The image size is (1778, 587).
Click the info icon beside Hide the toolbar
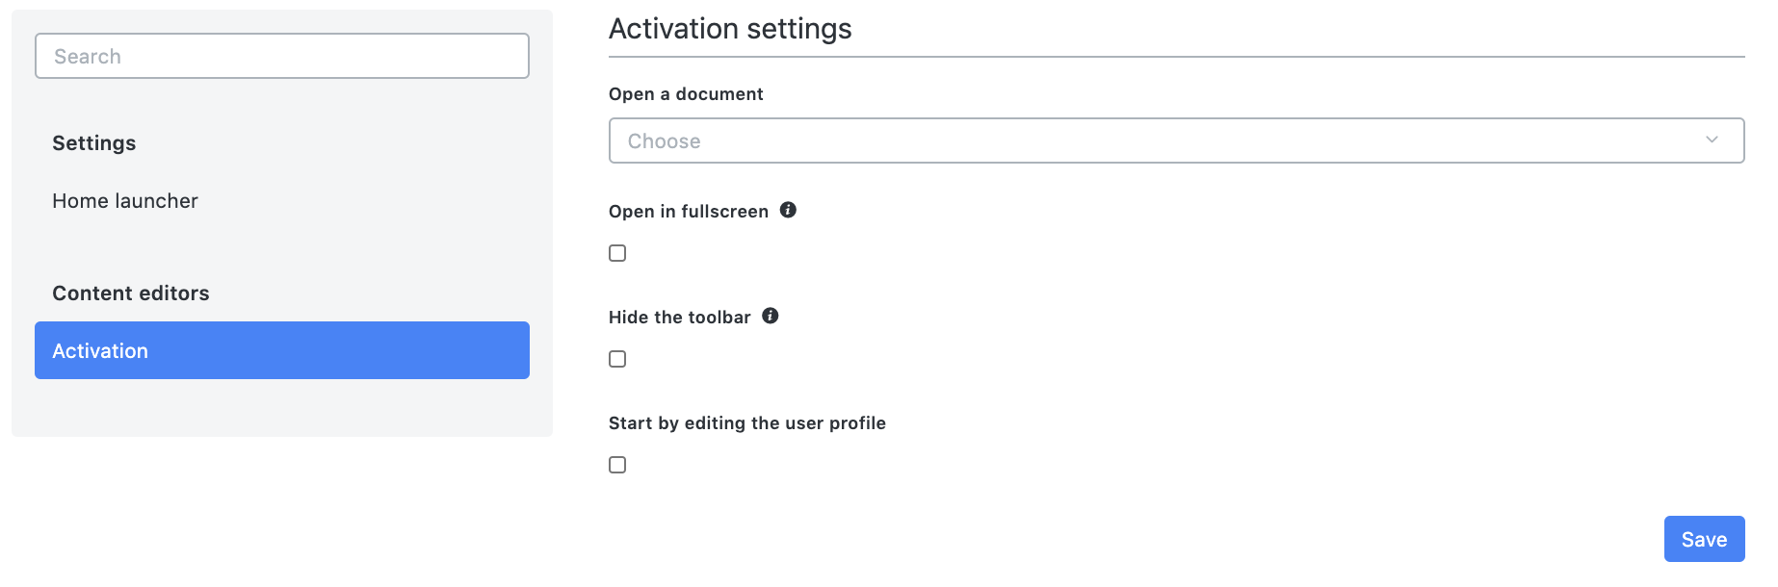click(771, 316)
